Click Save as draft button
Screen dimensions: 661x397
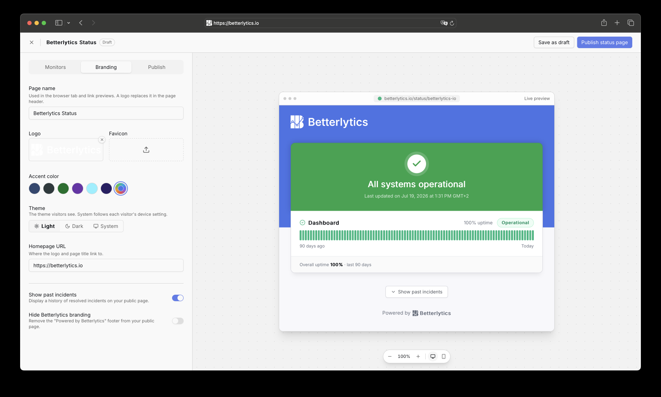coord(554,42)
